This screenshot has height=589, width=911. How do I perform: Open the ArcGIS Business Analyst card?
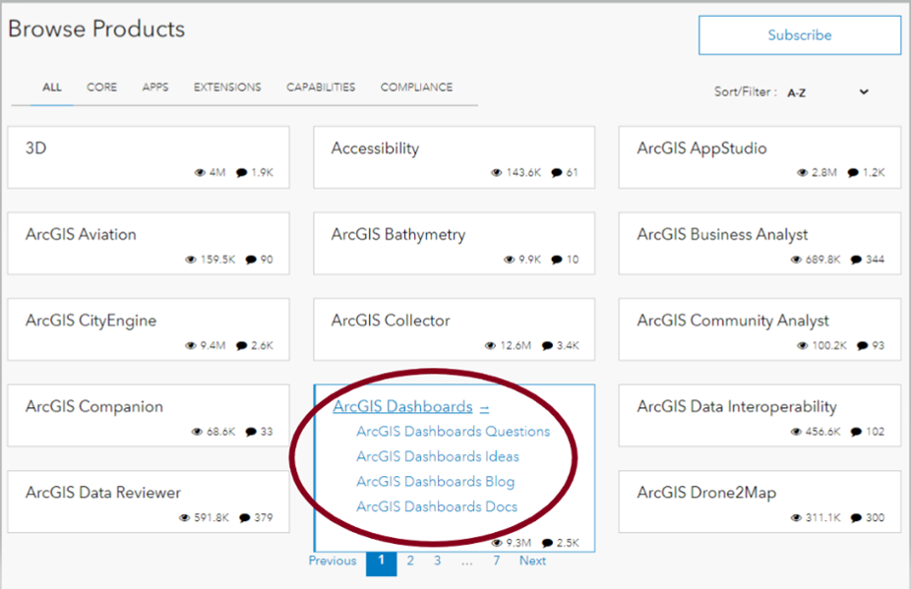[759, 244]
